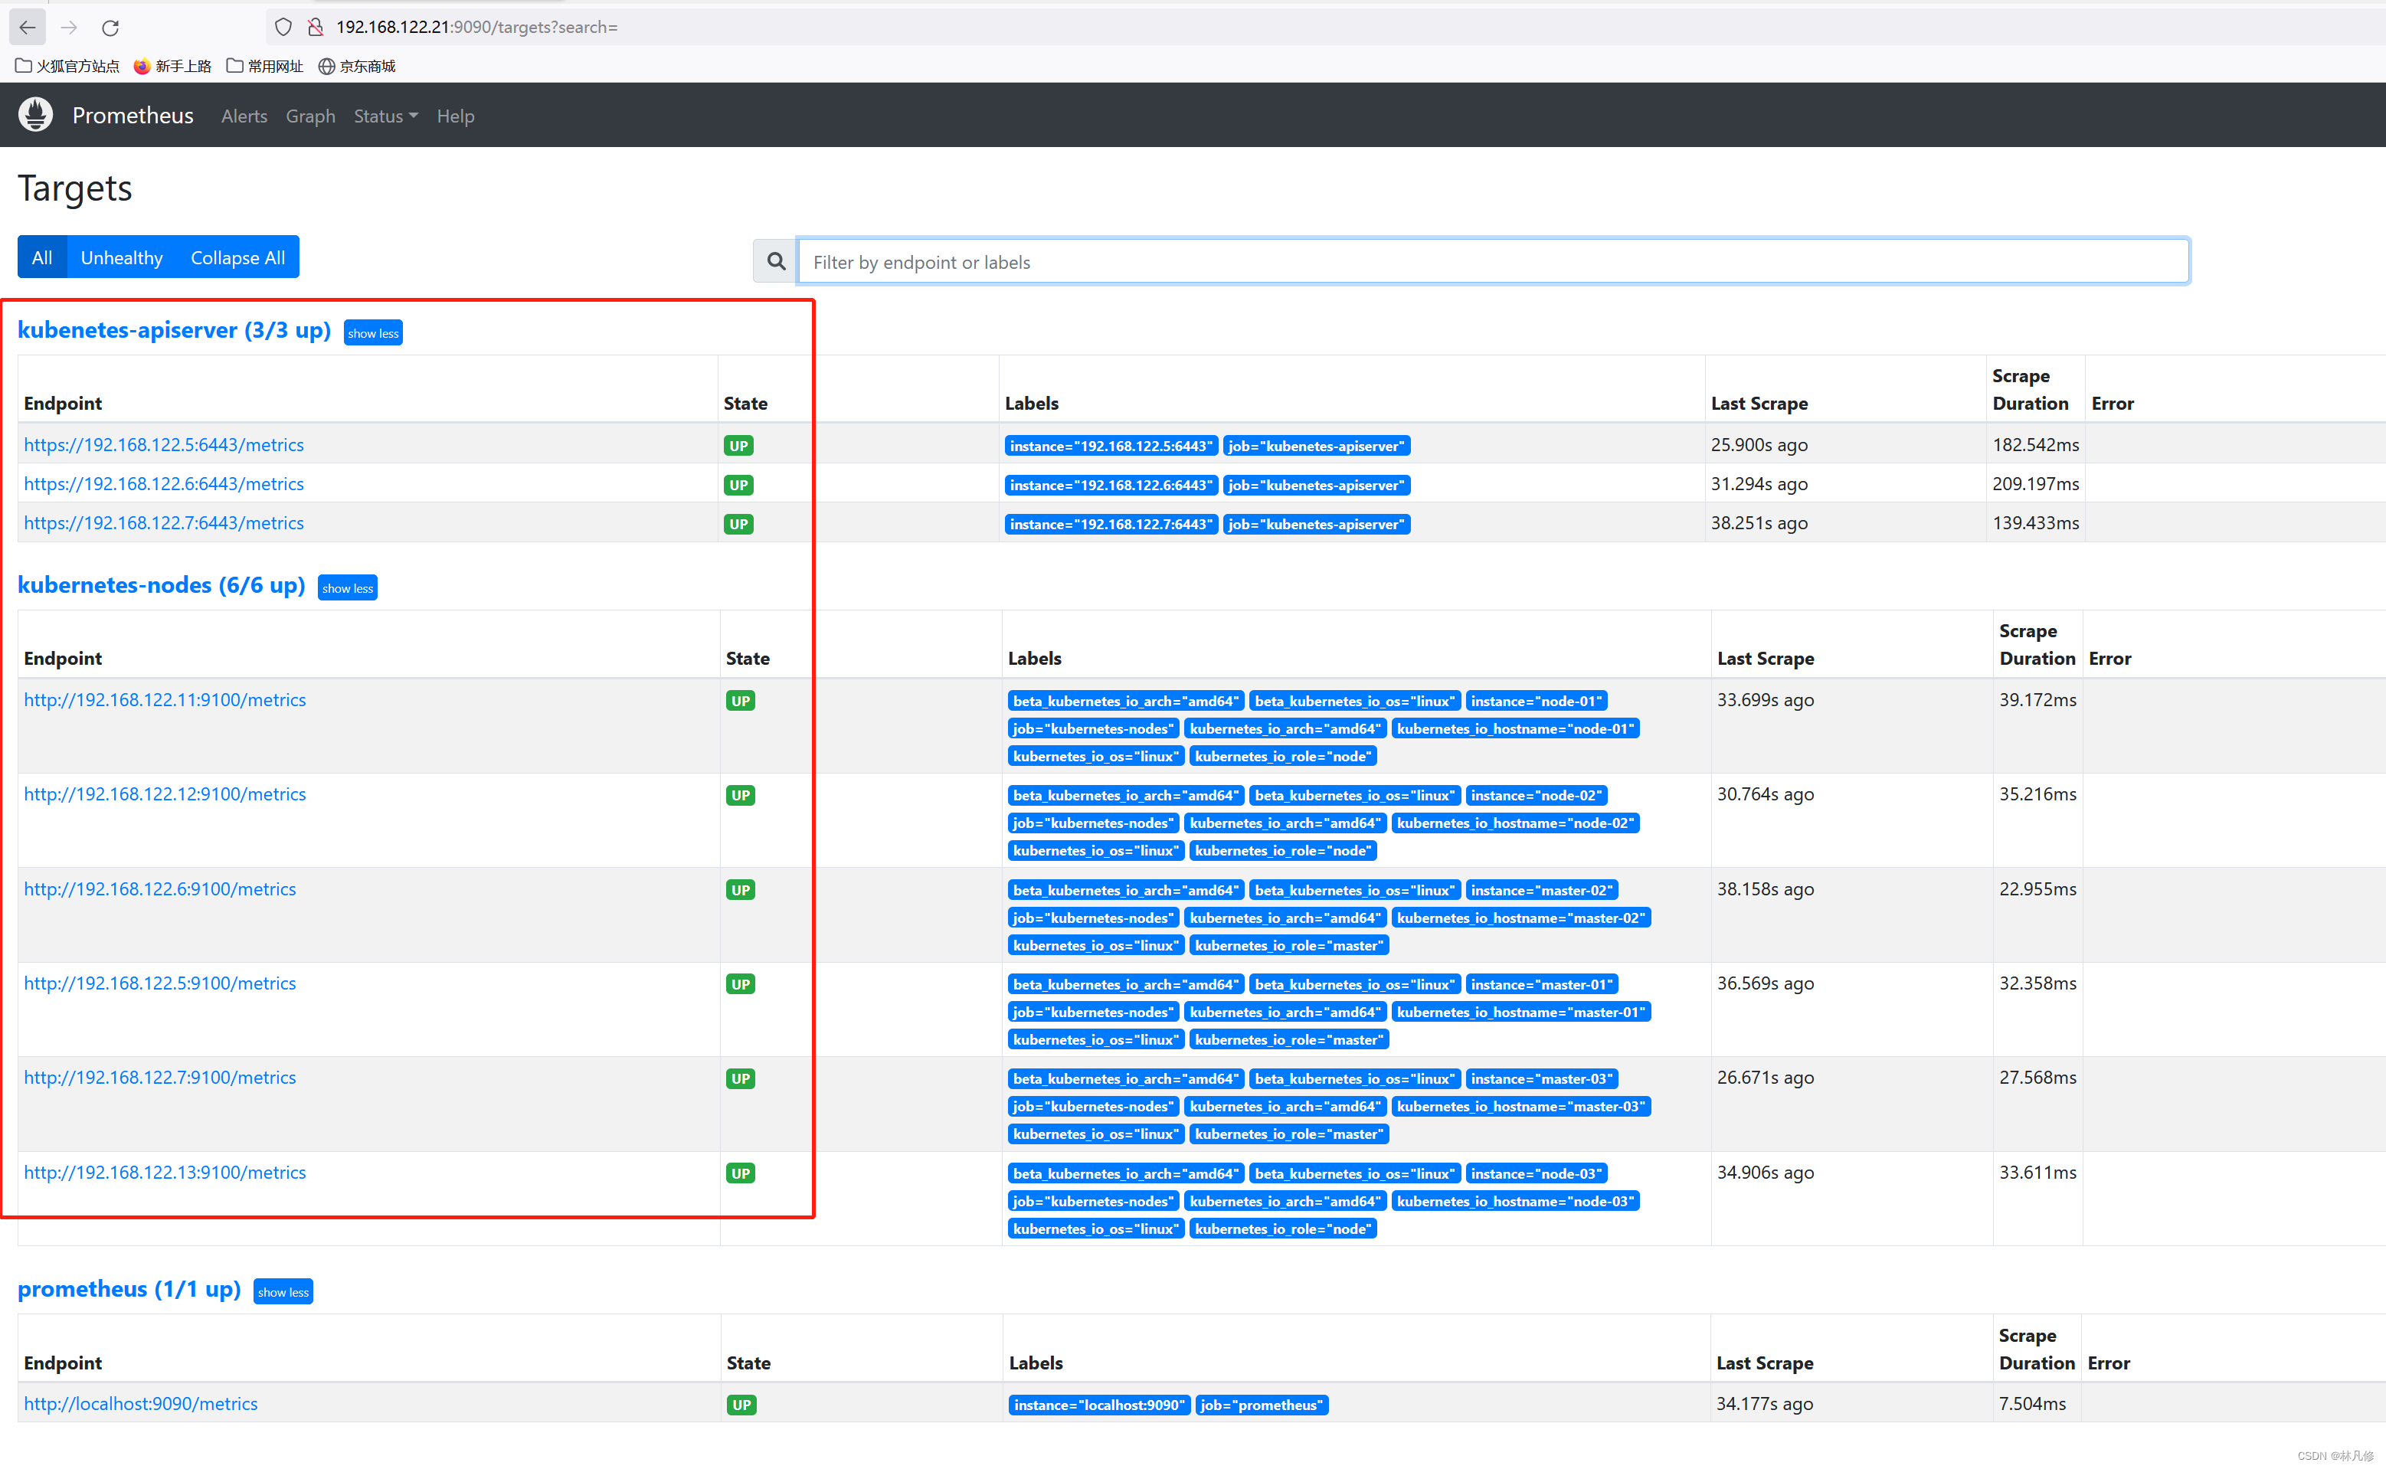Click 34.177s ago last scrape value
Screen dimensions: 2386x1469
[x=1764, y=1404]
